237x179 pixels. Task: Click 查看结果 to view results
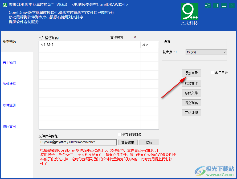pos(128,142)
